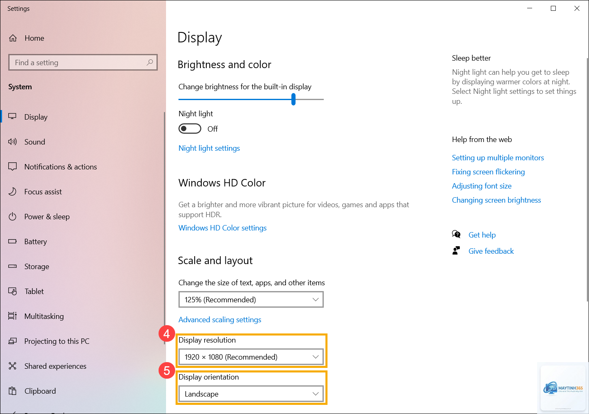Click the Give feedback person icon

(x=456, y=250)
